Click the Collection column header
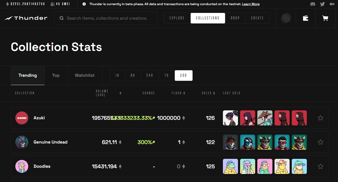The width and height of the screenshot is (338, 182). 25,93
